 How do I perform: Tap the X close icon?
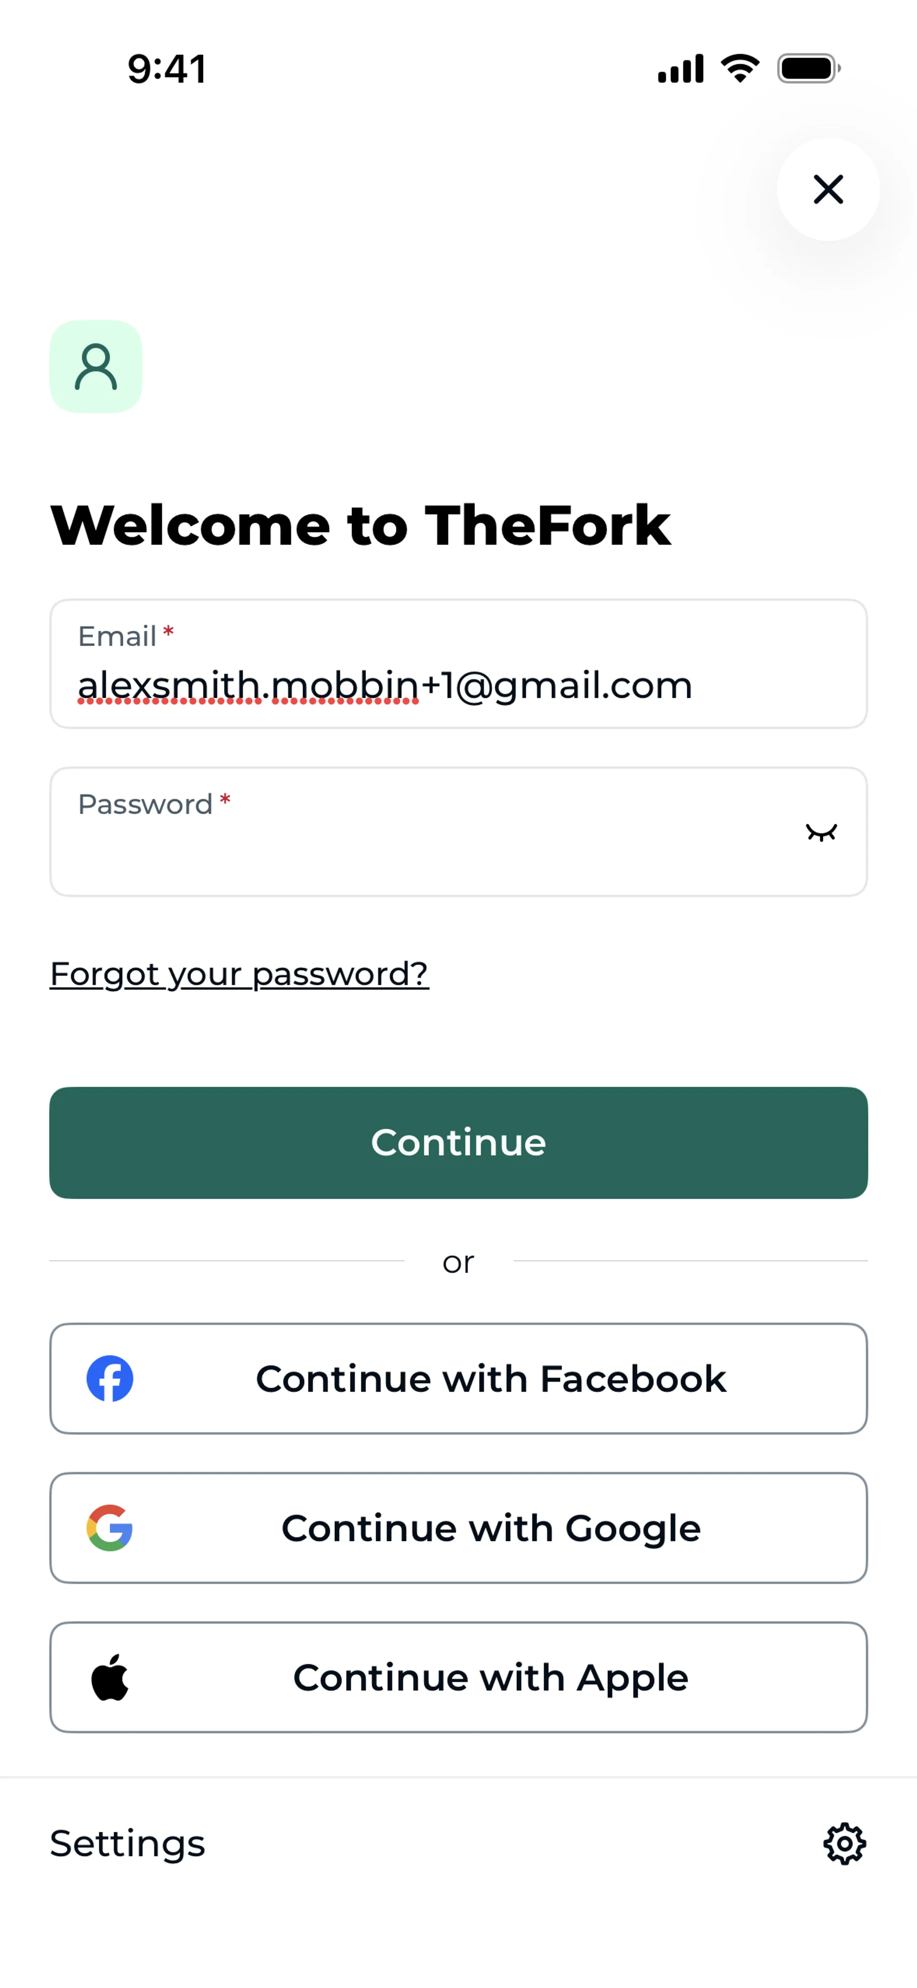pyautogui.click(x=828, y=189)
